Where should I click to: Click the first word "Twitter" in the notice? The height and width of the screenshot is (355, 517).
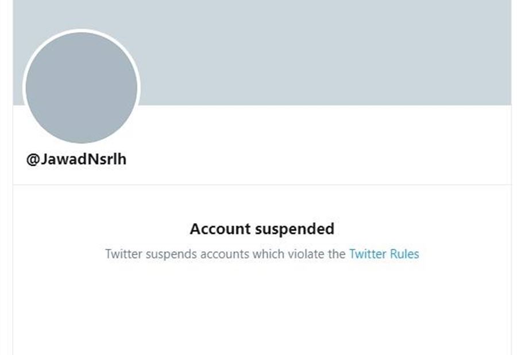click(123, 254)
